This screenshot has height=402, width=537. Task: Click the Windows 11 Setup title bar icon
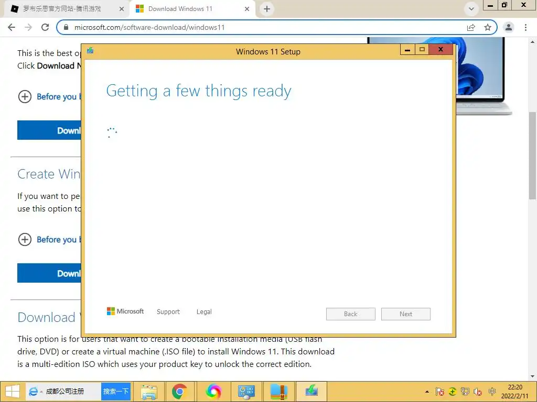90,51
